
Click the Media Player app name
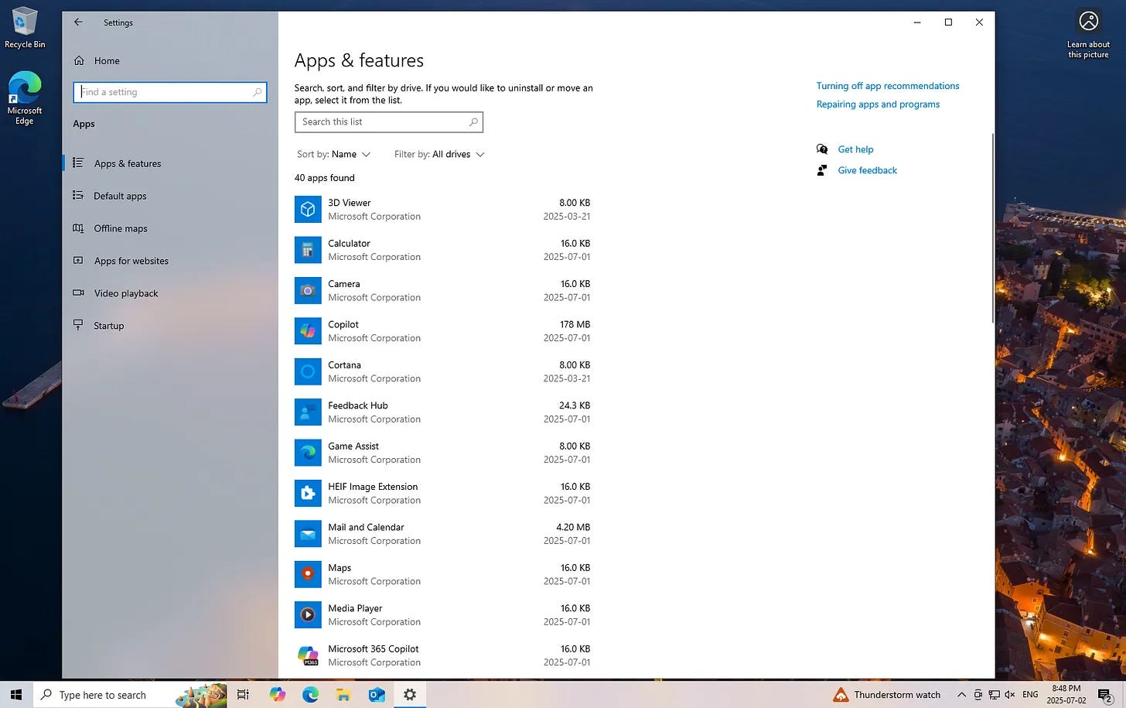[355, 608]
